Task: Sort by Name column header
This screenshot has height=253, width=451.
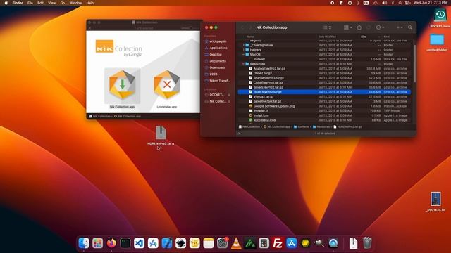Action: pyautogui.click(x=250, y=37)
